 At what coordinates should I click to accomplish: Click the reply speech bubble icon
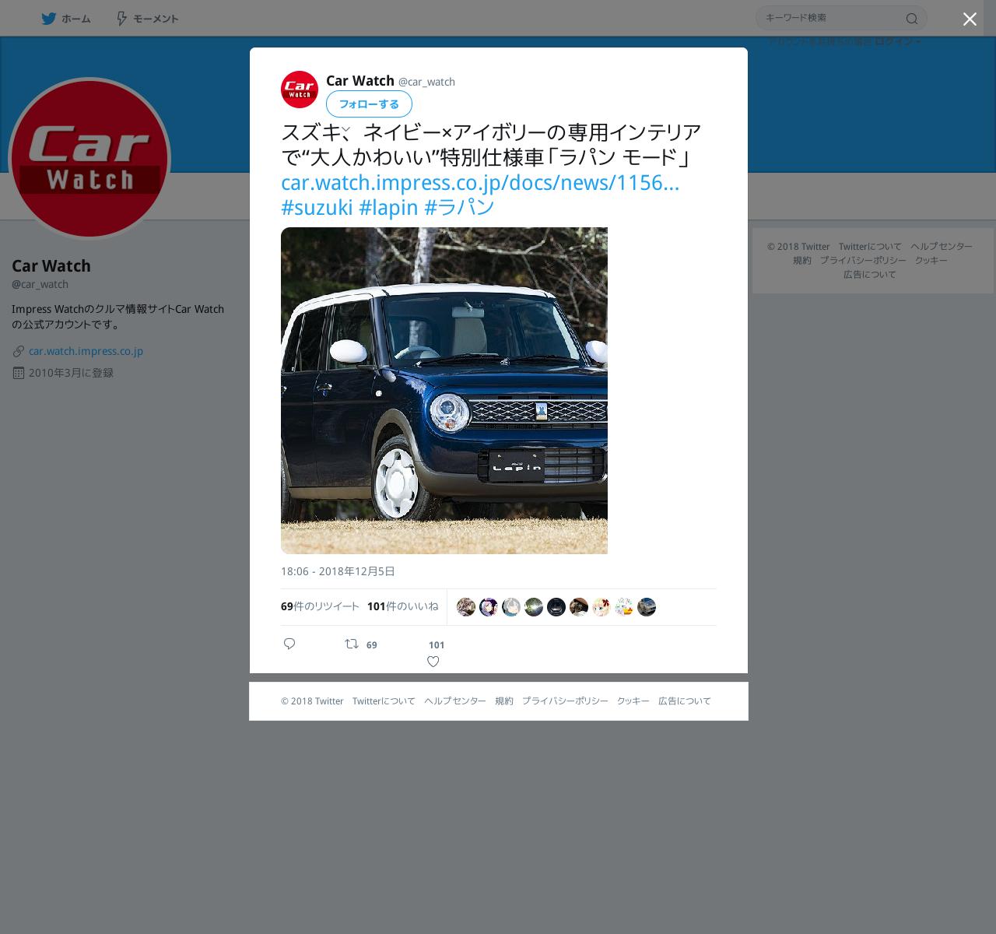click(x=289, y=644)
